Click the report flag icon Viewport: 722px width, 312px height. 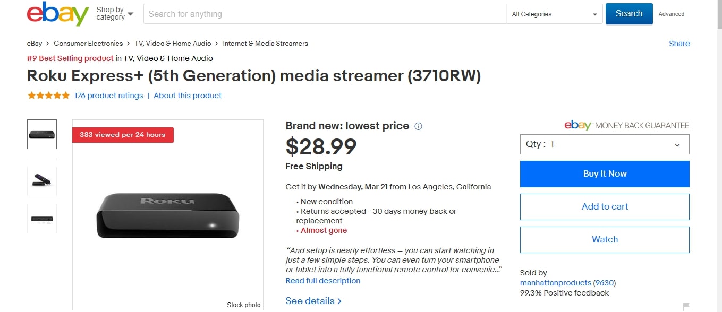(686, 306)
